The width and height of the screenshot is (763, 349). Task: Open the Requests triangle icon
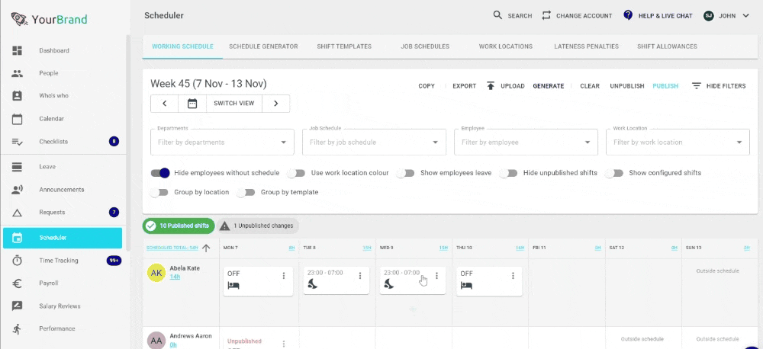point(17,213)
